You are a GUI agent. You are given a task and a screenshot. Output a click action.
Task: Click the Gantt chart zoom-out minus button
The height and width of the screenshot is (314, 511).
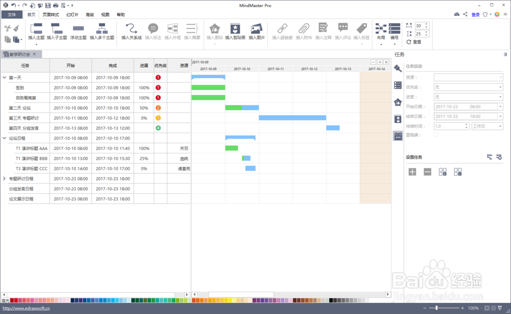pos(373,62)
